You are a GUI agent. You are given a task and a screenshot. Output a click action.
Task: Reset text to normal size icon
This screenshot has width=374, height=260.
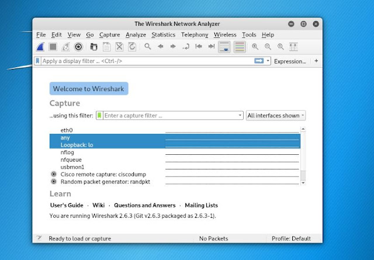[x=280, y=47]
